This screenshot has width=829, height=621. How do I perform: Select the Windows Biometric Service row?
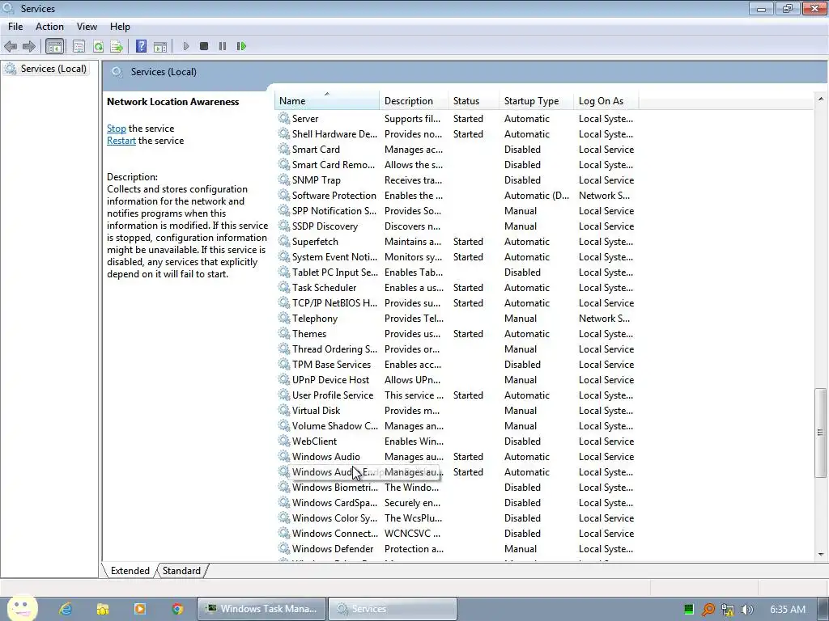coord(457,487)
